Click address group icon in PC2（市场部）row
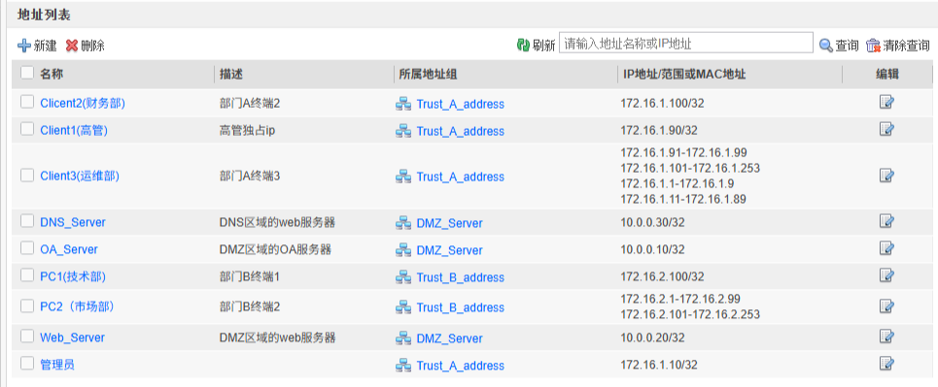Image resolution: width=938 pixels, height=387 pixels. click(x=403, y=307)
